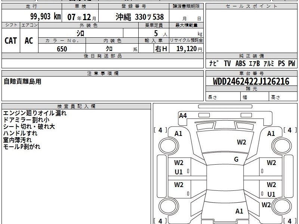The image size is (299, 224).
Task: Select the inspection date 07年12月
Action: click(82, 17)
